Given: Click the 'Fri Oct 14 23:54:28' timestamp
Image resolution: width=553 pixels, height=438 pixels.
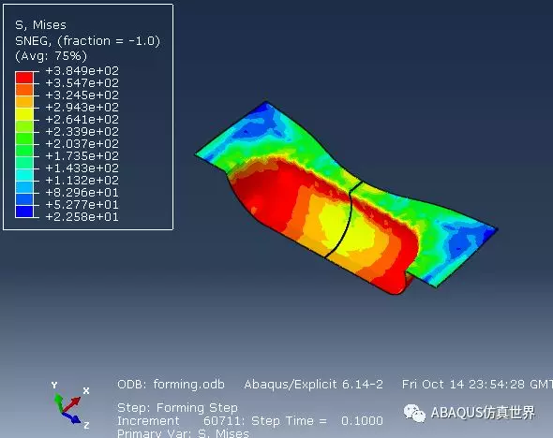Looking at the screenshot, I should tap(463, 384).
